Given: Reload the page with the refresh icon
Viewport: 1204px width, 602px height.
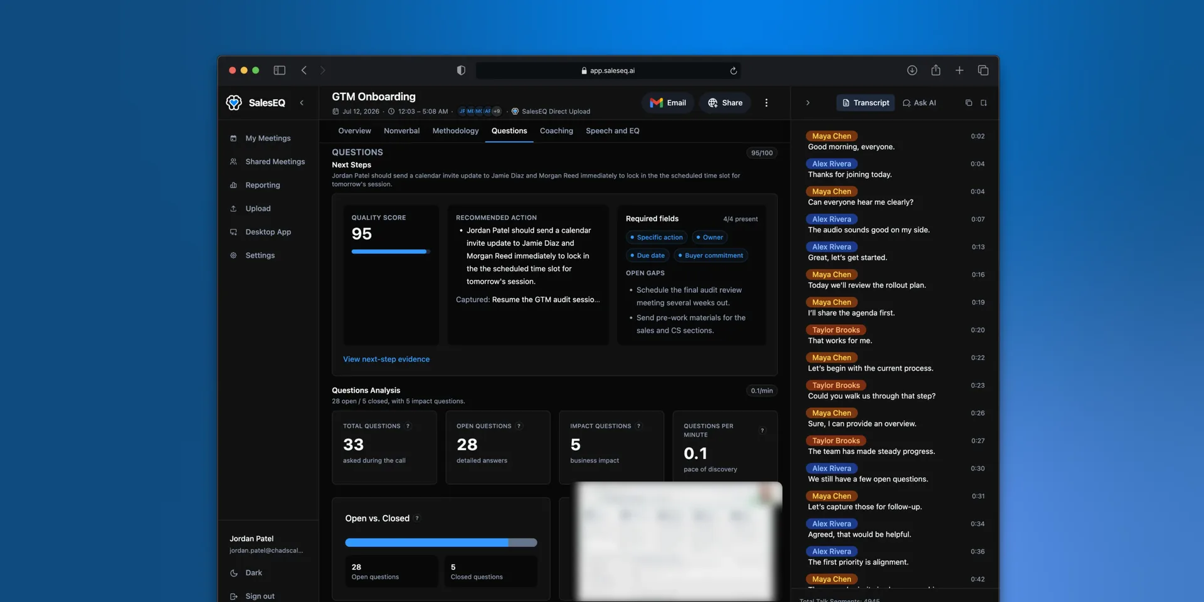Looking at the screenshot, I should (733, 71).
